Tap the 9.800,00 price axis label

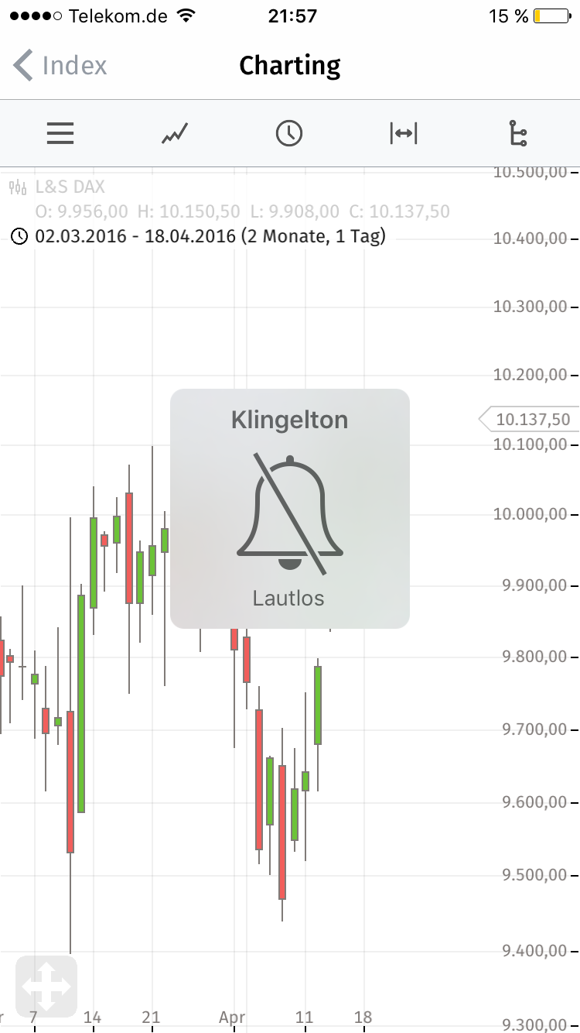click(535, 657)
